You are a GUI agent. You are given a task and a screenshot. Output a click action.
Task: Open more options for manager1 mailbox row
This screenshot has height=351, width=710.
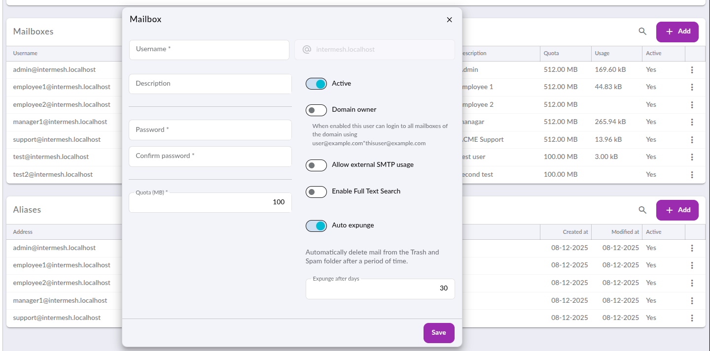pyautogui.click(x=692, y=122)
